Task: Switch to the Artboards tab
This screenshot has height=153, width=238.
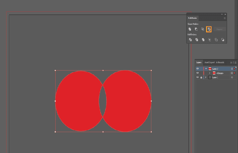Action: tap(220, 62)
